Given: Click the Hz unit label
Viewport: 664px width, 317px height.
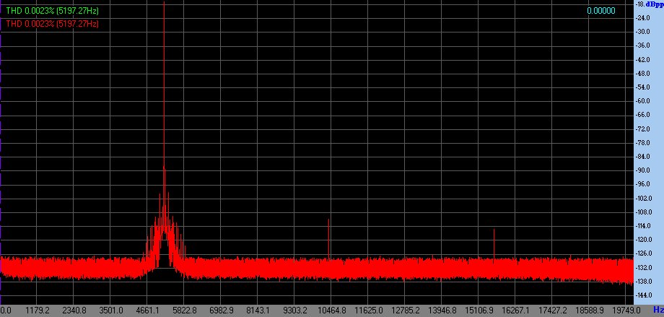Looking at the screenshot, I should (658, 310).
